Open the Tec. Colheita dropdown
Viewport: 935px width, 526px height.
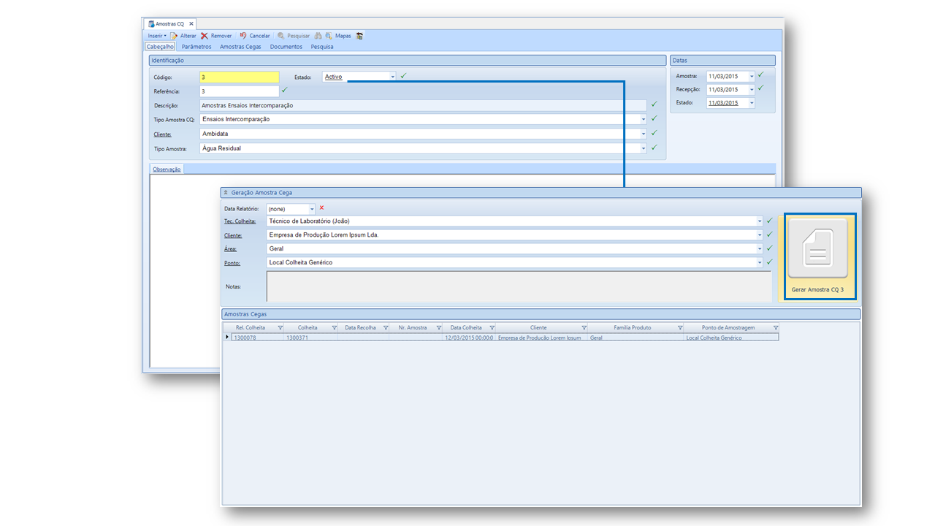click(760, 221)
